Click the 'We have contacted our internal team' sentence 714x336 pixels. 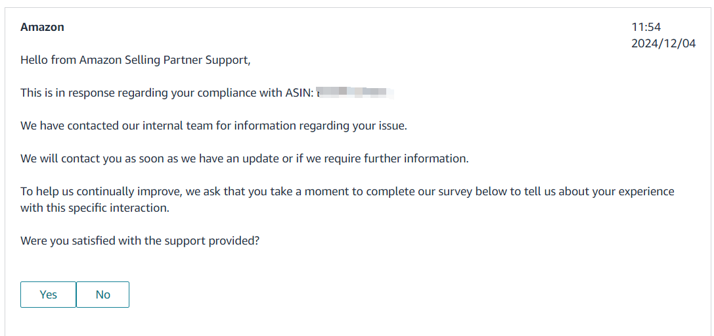pyautogui.click(x=213, y=126)
